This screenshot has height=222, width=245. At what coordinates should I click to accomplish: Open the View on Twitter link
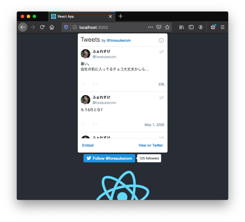[150, 145]
